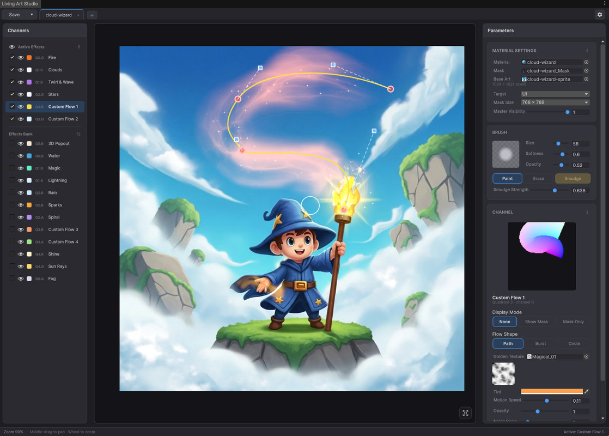Hide the Clouds channel eye icon
Image resolution: width=609 pixels, height=436 pixels.
[21, 70]
